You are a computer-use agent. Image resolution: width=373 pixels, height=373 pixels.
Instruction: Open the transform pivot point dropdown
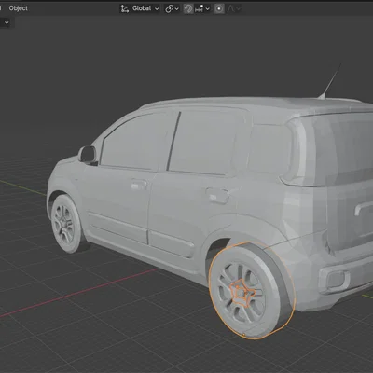(x=172, y=8)
